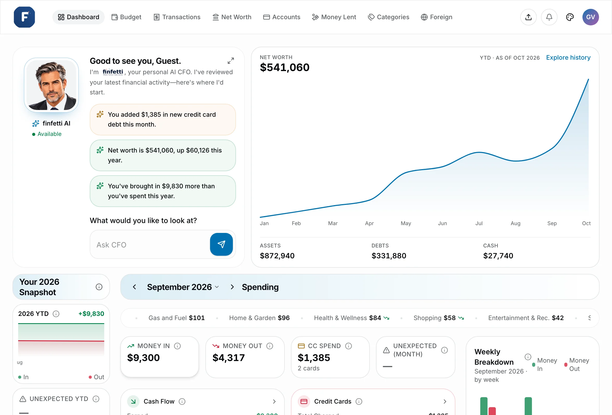
Task: Go to next month arrow
Action: (232, 287)
